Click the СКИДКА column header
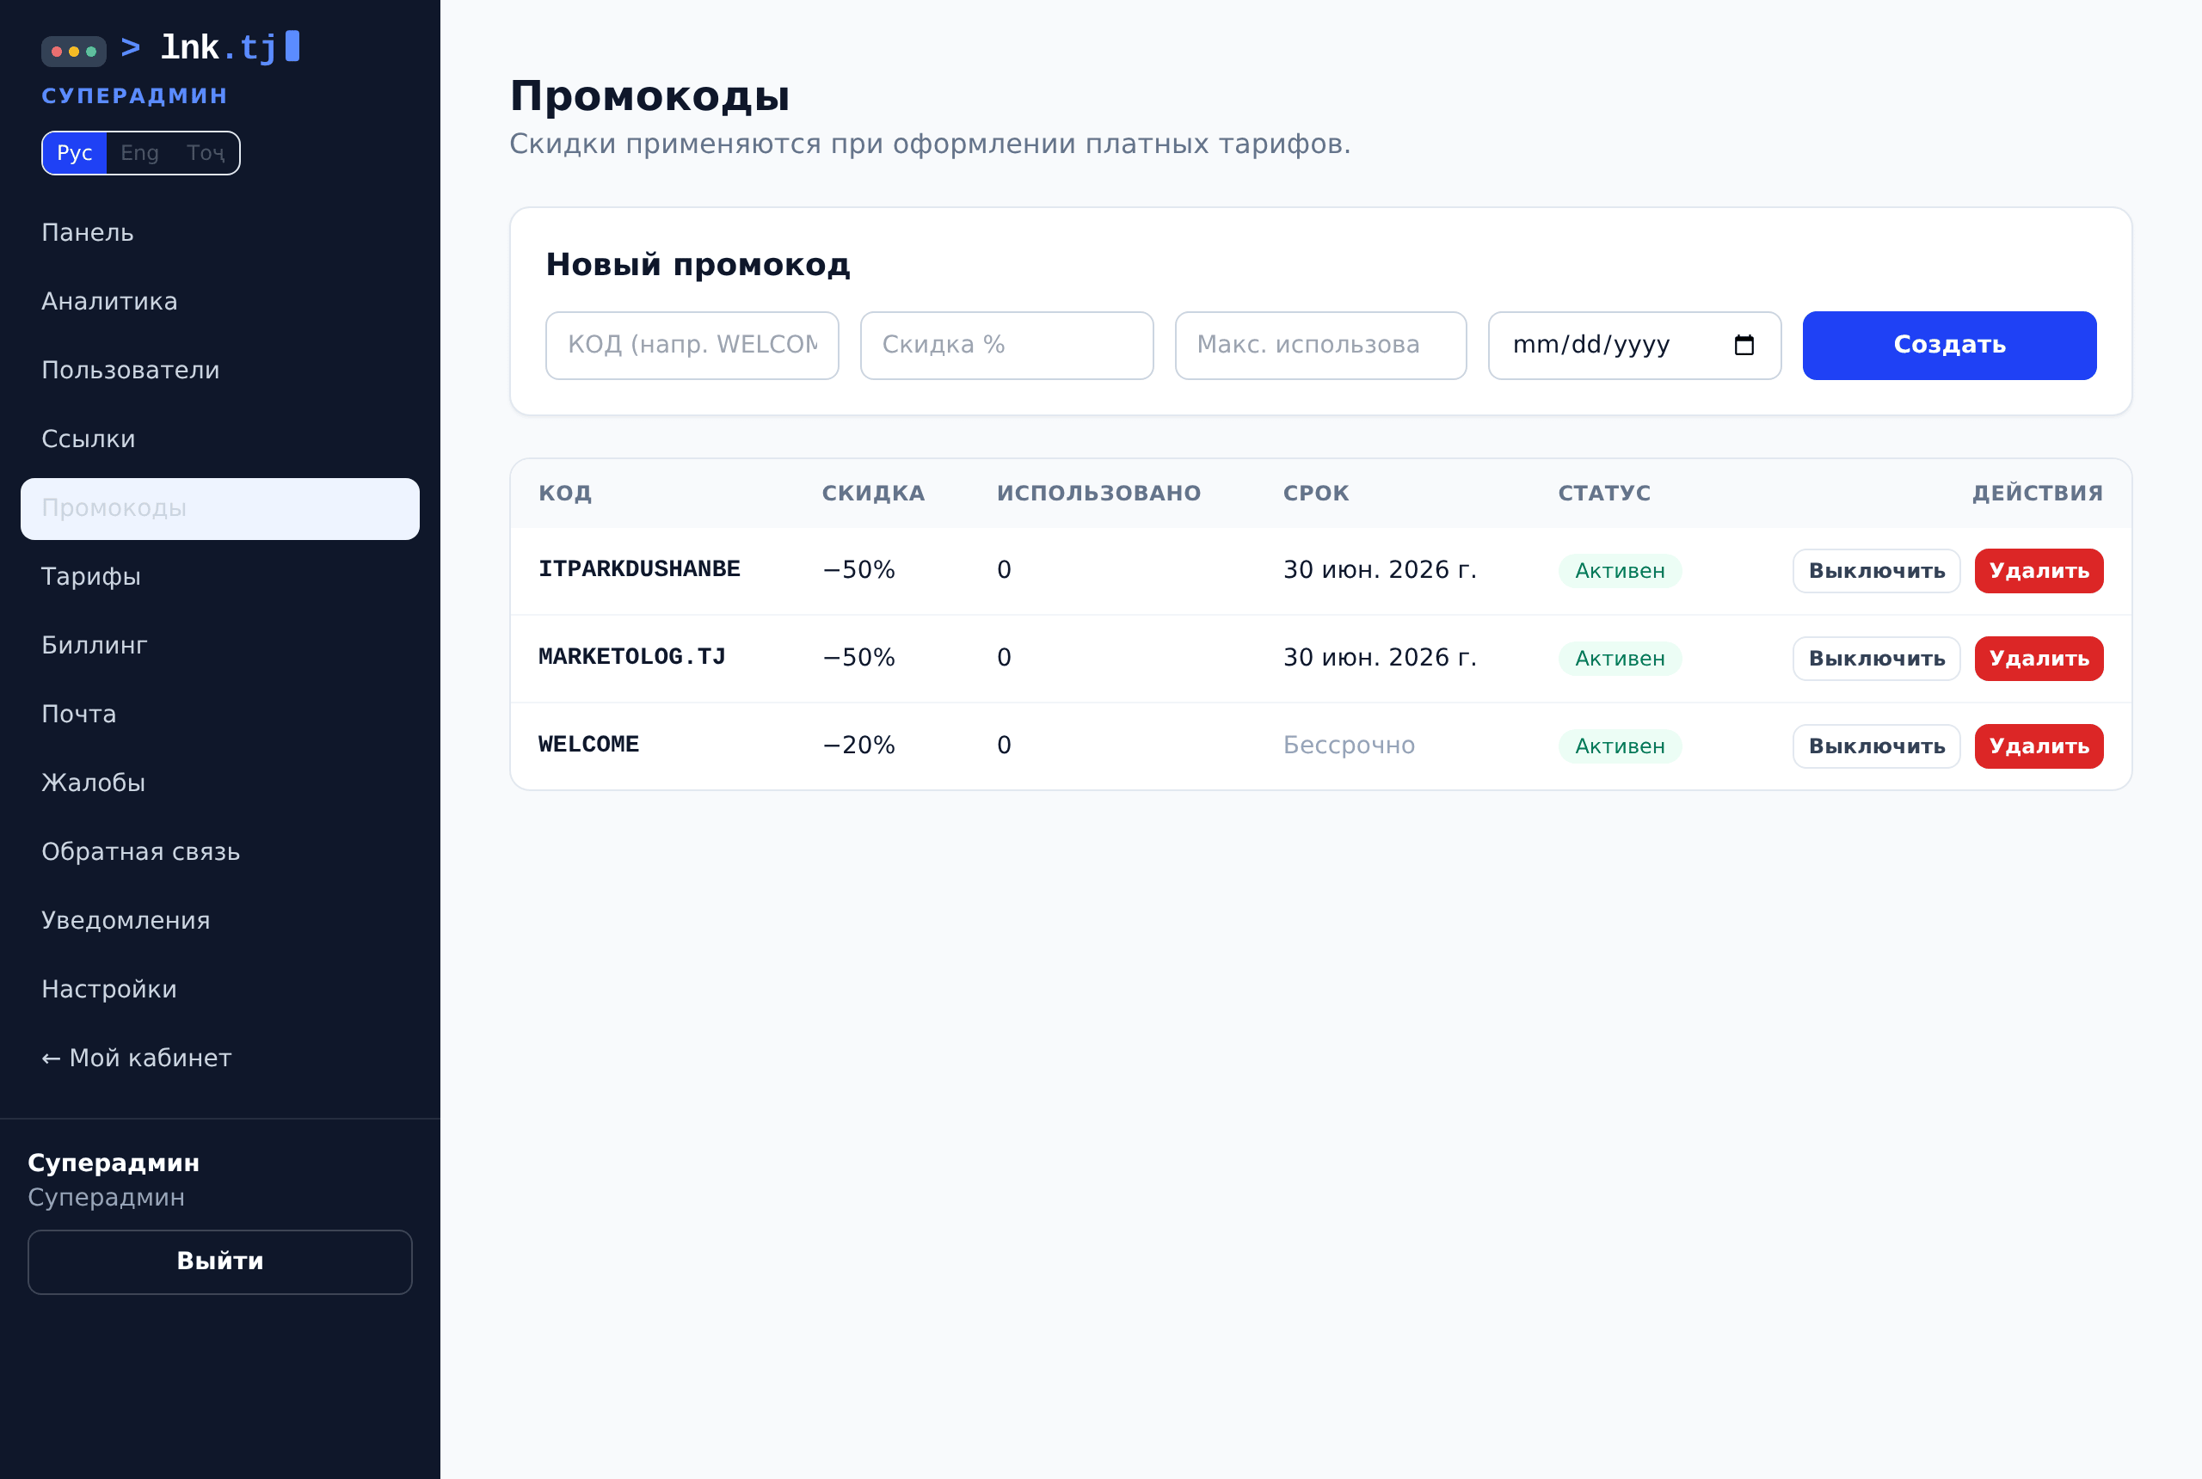Image resolution: width=2202 pixels, height=1479 pixels. click(873, 494)
